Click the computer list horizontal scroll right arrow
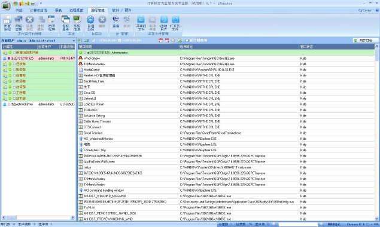380x227 pixels. click(x=72, y=217)
